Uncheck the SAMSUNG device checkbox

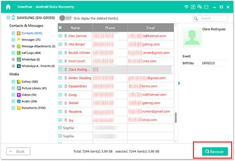[x=8, y=18]
